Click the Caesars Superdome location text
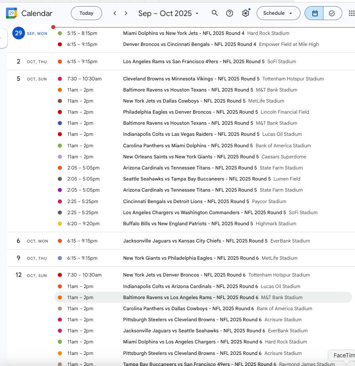 pos(284,157)
